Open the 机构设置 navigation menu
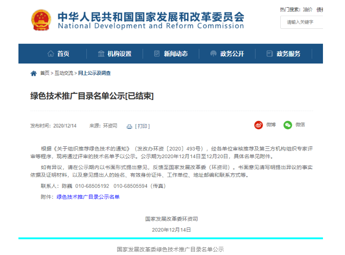The height and width of the screenshot is (255, 345). click(119, 54)
